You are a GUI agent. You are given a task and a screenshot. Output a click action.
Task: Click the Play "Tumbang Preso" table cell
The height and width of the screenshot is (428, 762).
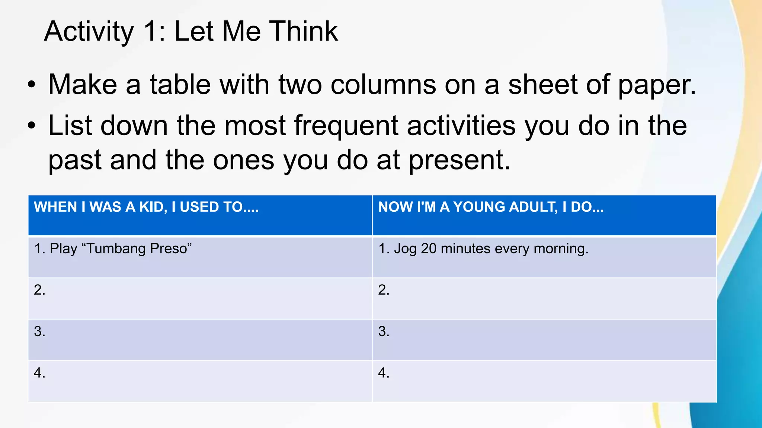(x=200, y=257)
